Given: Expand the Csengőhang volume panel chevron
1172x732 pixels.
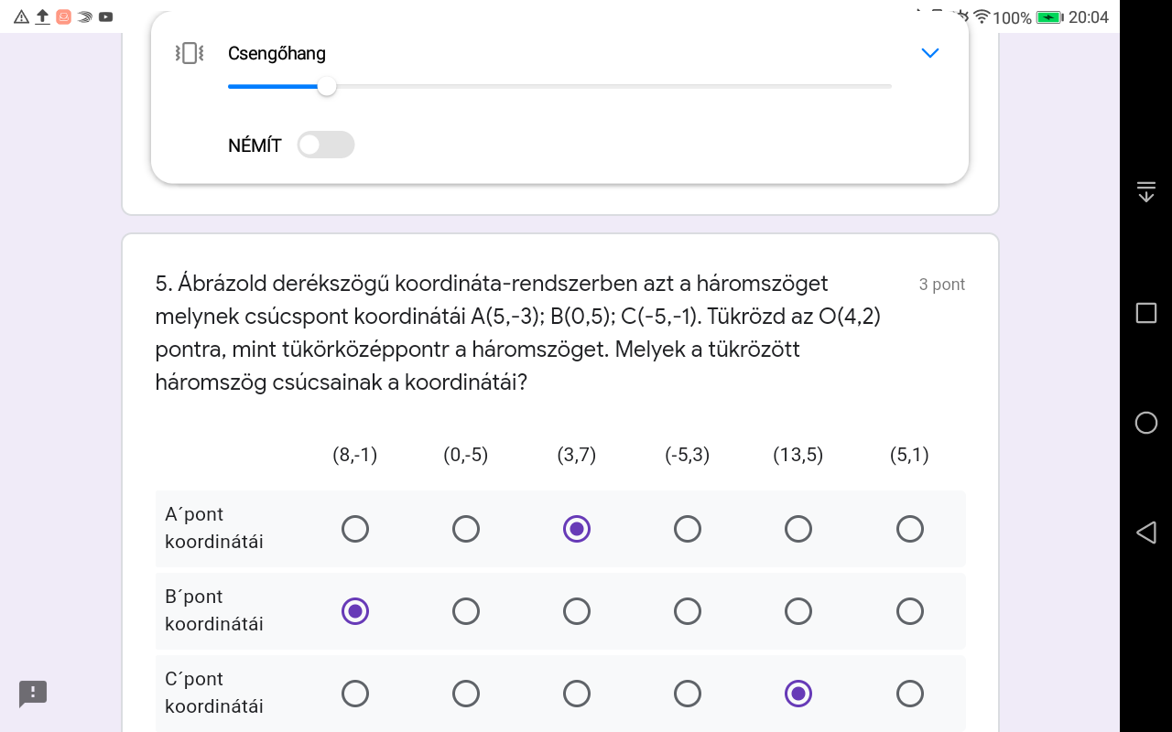Looking at the screenshot, I should 929,53.
